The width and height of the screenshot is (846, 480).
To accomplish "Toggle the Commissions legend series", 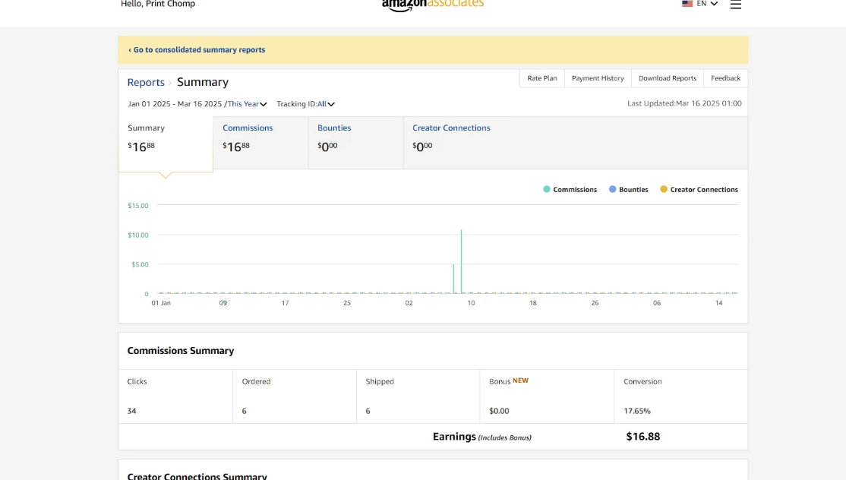I will 570,189.
